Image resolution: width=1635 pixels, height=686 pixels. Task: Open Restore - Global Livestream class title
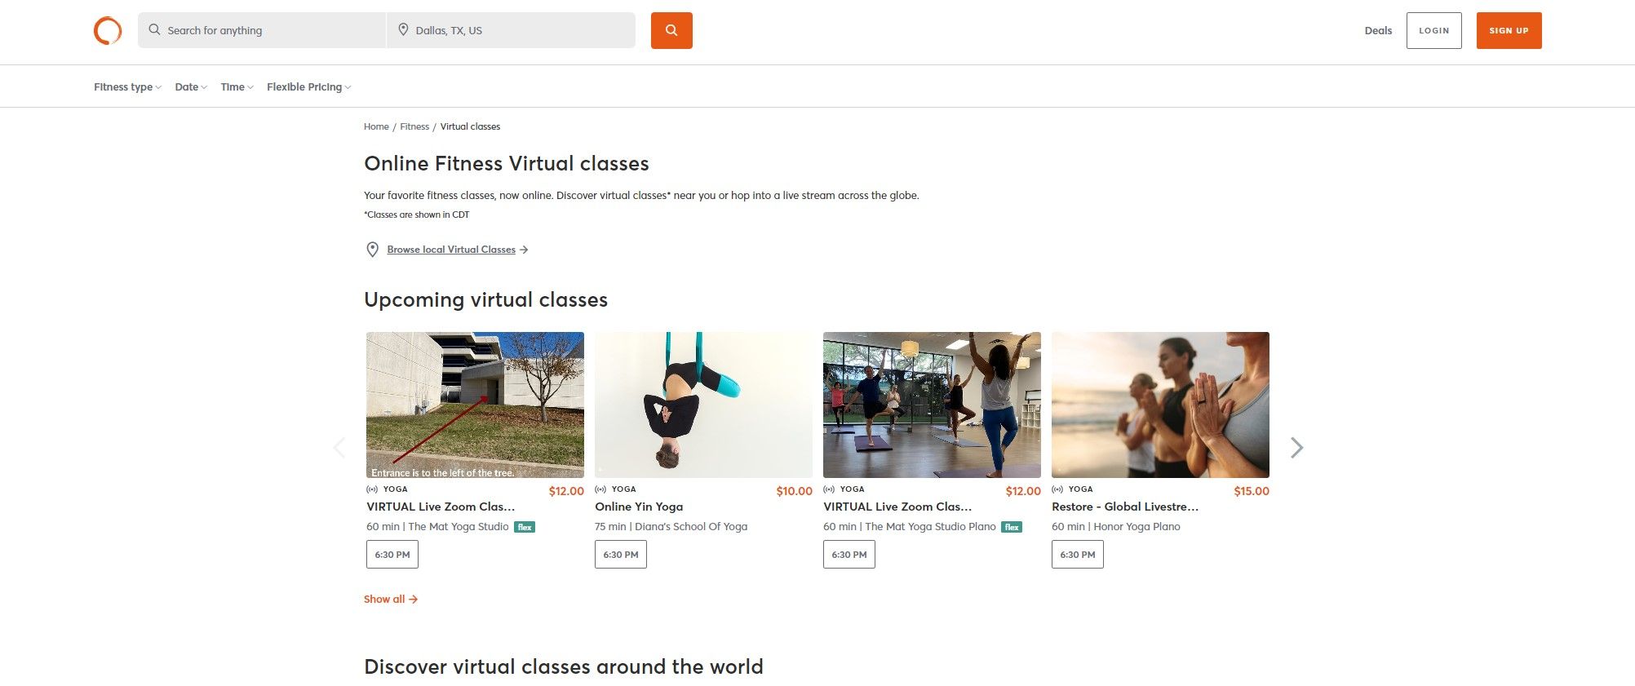pyautogui.click(x=1125, y=507)
